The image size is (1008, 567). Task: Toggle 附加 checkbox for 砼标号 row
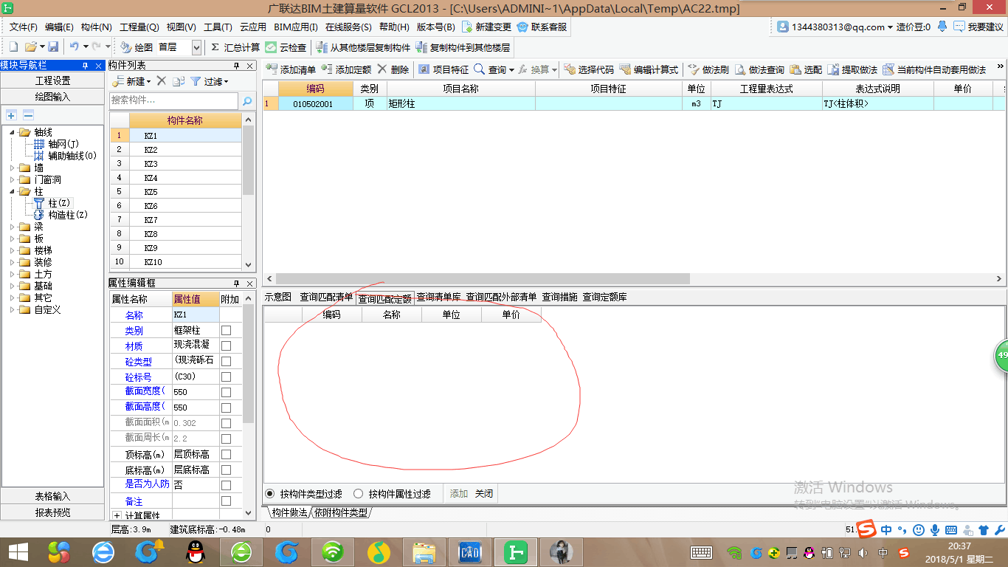pyautogui.click(x=227, y=377)
